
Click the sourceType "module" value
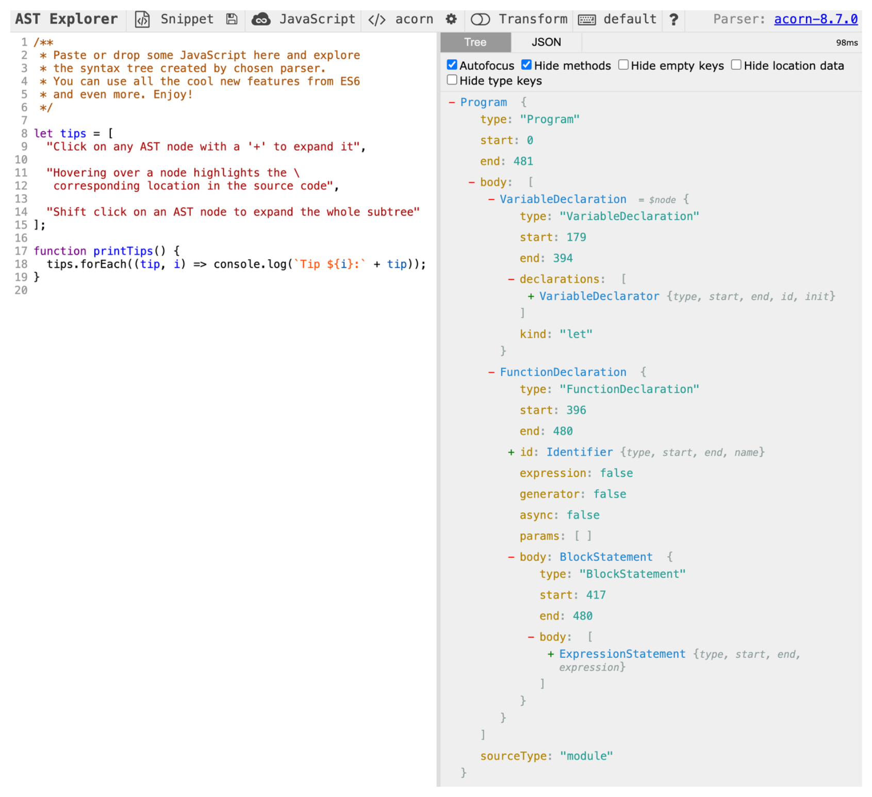pyautogui.click(x=586, y=756)
